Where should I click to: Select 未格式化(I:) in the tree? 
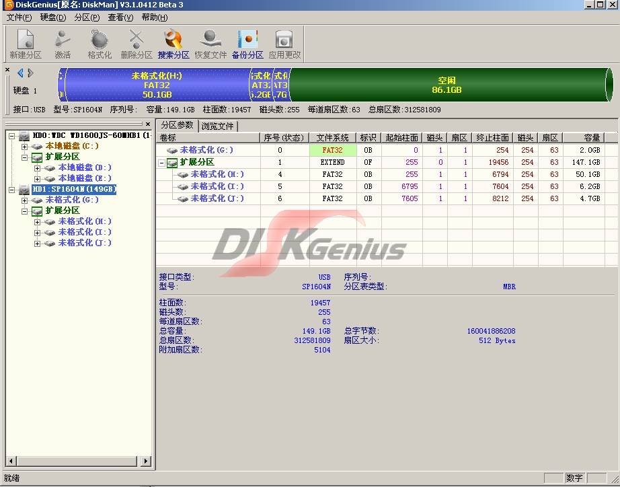point(85,232)
